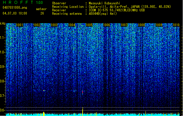Click the ICOM IC-575 53.7492 MHz USB text
The height and width of the screenshot is (116, 183).
117,10
